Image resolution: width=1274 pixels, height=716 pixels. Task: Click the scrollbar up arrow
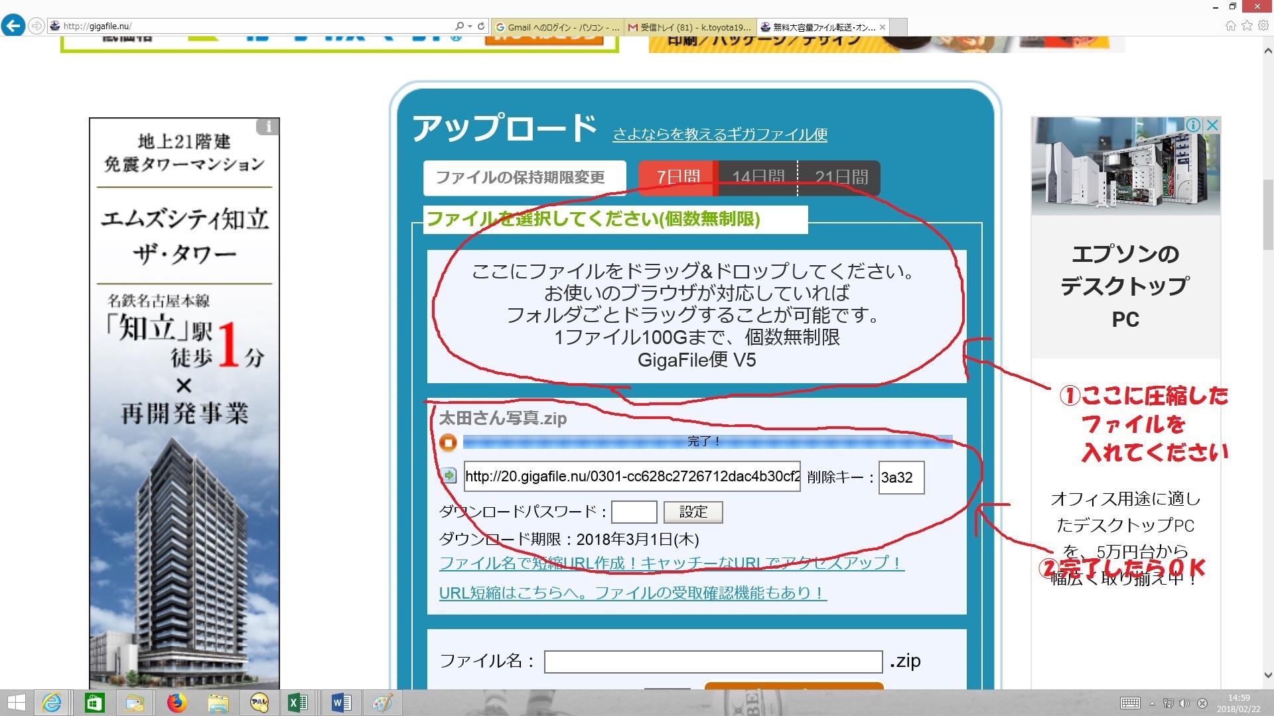tap(1268, 52)
